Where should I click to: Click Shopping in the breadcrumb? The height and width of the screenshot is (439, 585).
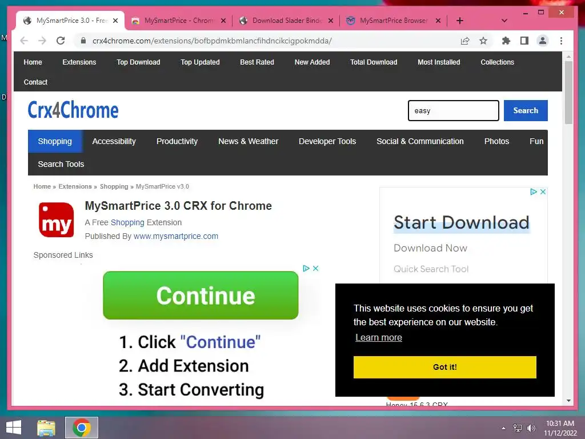point(114,186)
